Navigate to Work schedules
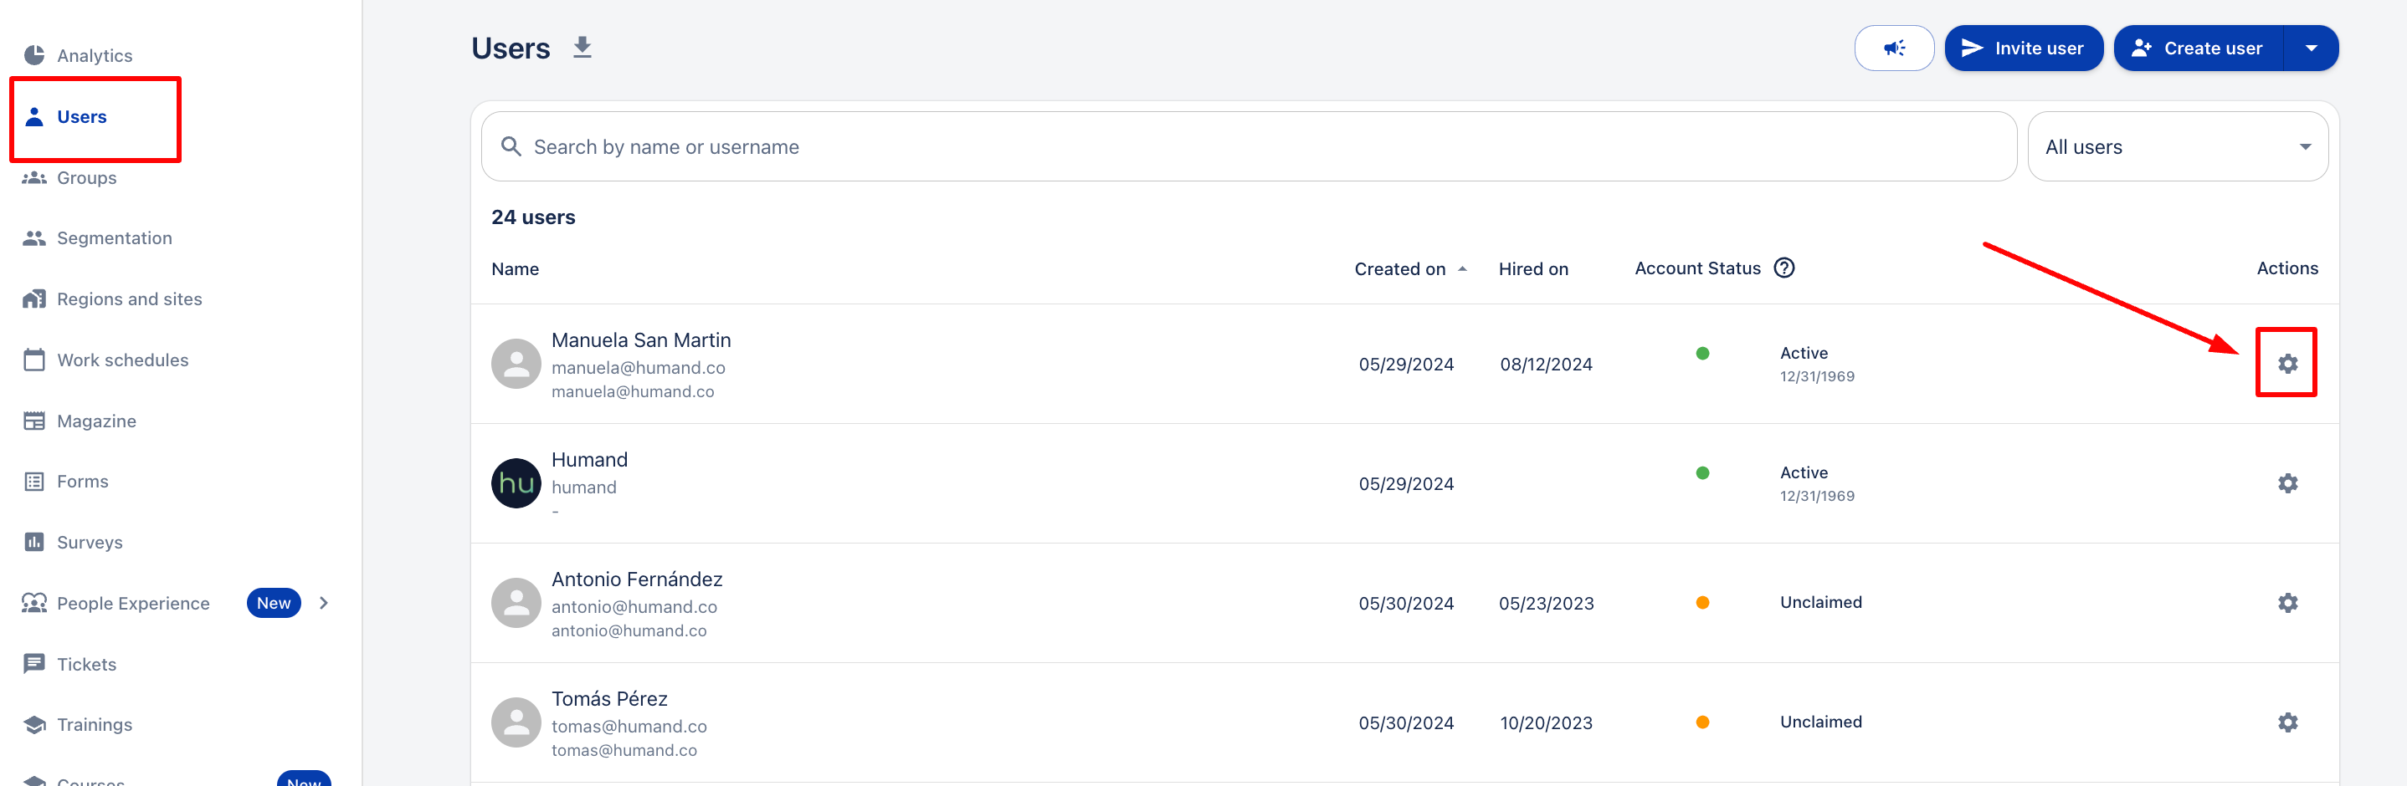Image resolution: width=2407 pixels, height=786 pixels. point(122,360)
